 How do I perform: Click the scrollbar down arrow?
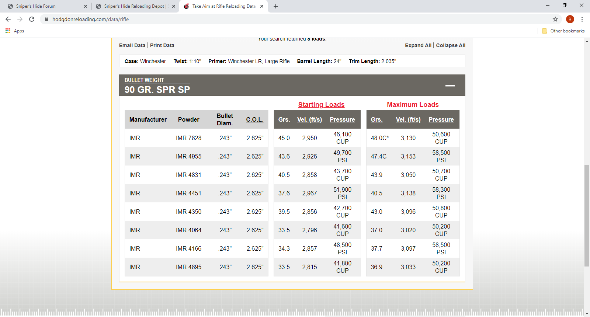pyautogui.click(x=587, y=314)
